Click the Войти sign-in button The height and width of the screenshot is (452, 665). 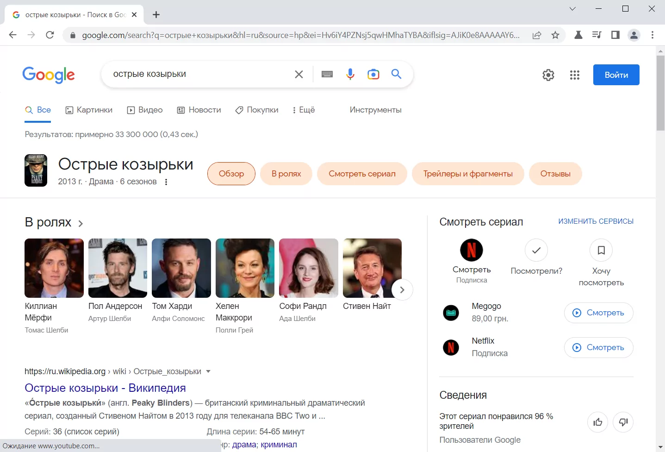[x=616, y=75]
